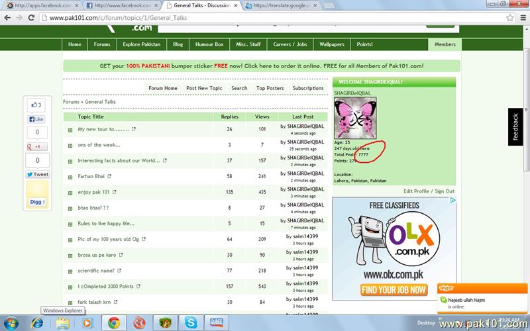The height and width of the screenshot is (331, 530).
Task: Click Edit Profile link
Action: pyautogui.click(x=417, y=191)
